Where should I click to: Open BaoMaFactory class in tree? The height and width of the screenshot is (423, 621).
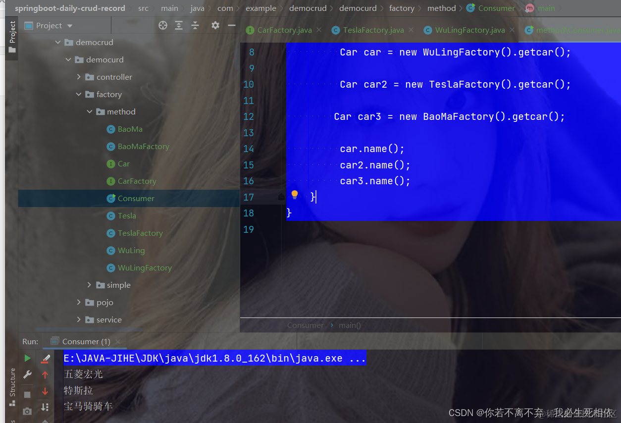[144, 147]
